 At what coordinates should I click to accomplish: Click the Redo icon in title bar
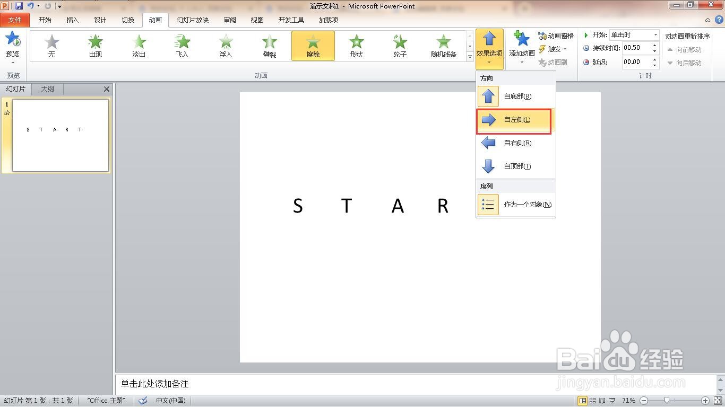tap(48, 6)
